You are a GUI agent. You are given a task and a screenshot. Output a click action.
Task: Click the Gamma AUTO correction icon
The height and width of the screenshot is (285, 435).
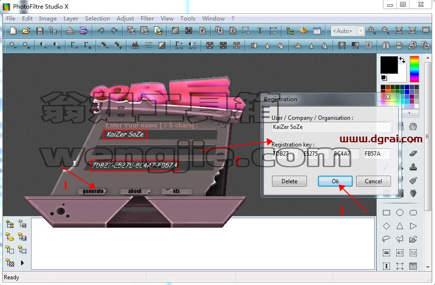[x=179, y=45]
